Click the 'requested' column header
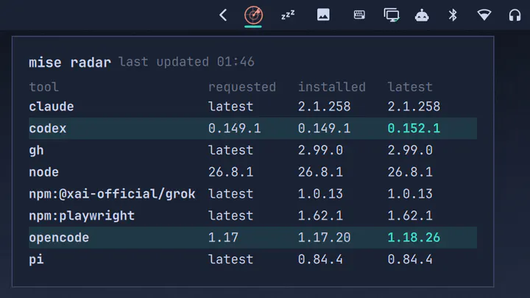The height and width of the screenshot is (298, 530). tap(242, 87)
